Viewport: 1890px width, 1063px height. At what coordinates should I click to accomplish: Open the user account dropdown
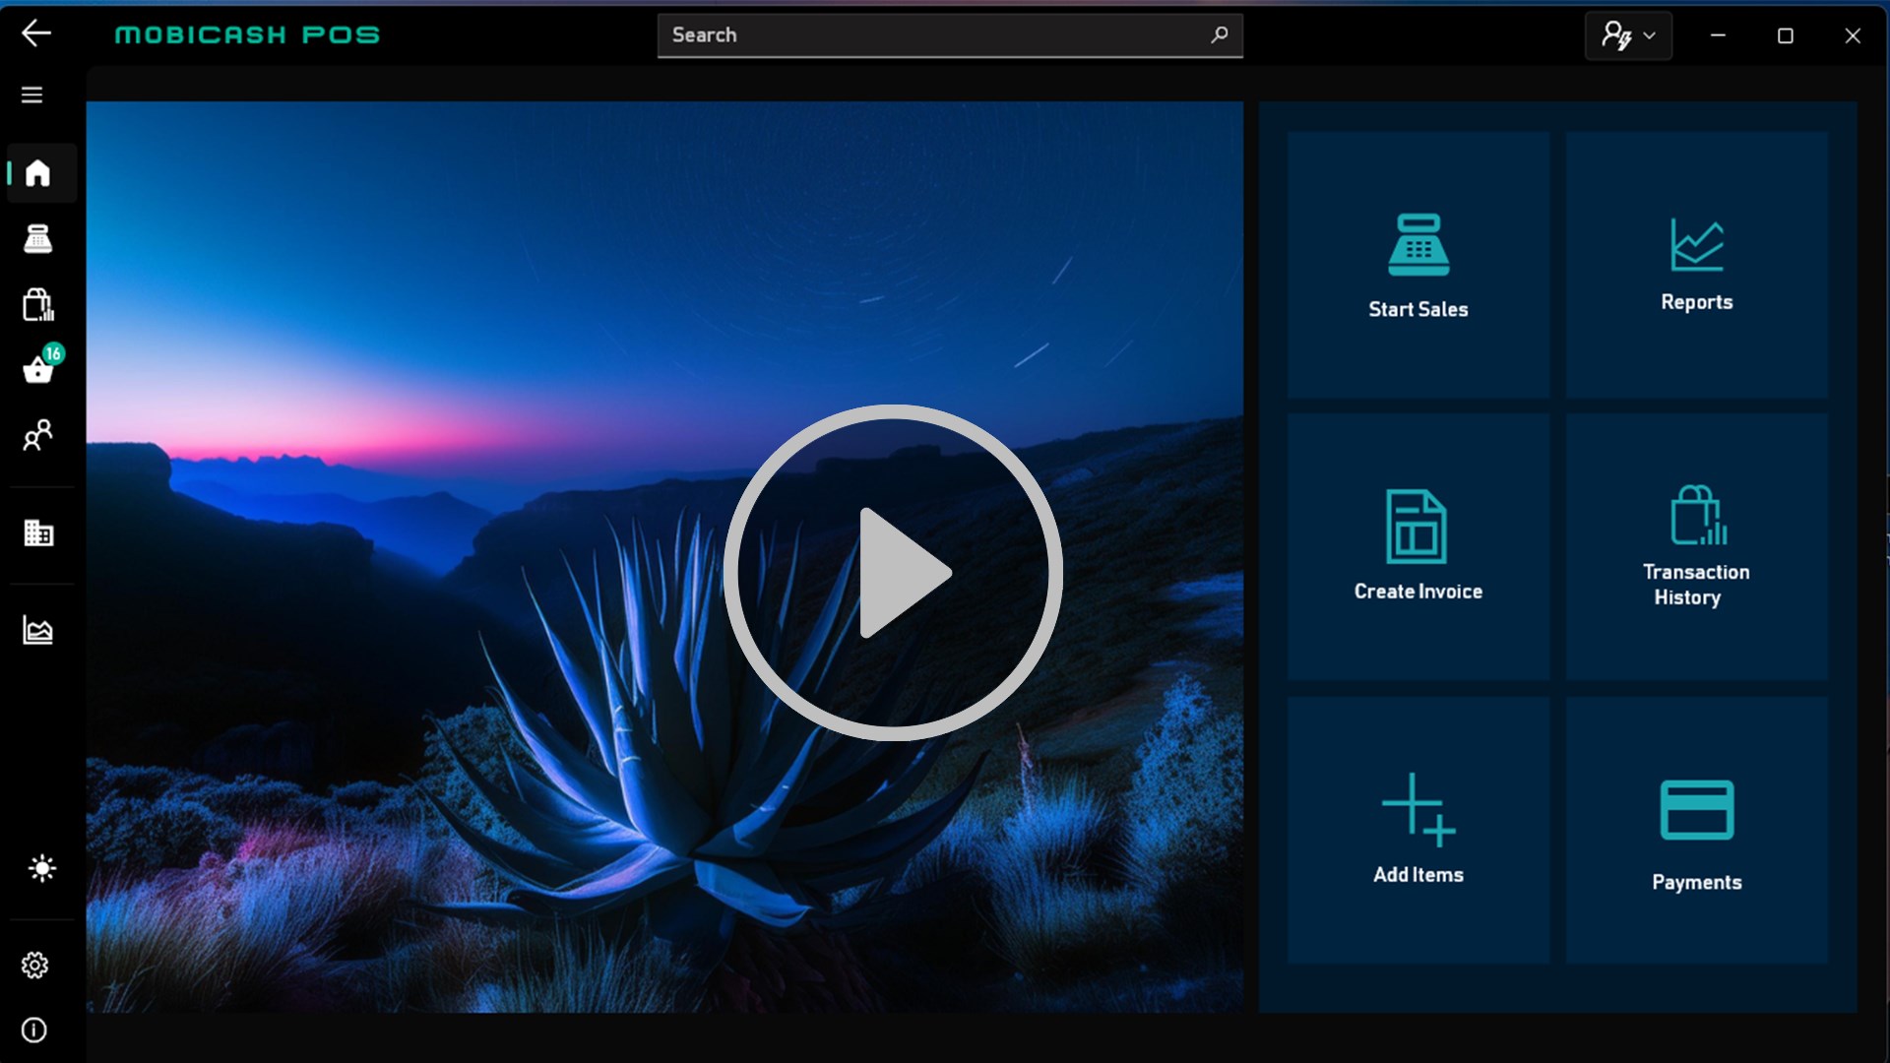pyautogui.click(x=1628, y=36)
